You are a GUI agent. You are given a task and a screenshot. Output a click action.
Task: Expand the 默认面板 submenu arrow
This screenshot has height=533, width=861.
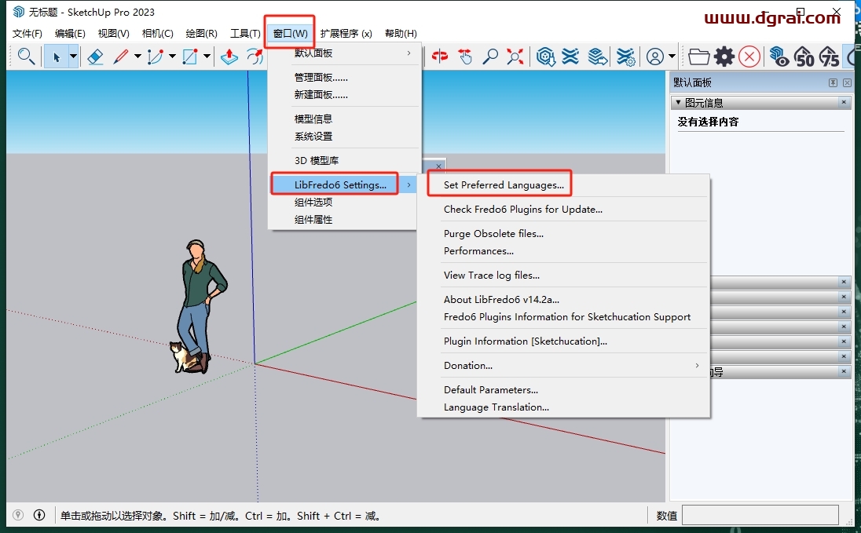[409, 53]
